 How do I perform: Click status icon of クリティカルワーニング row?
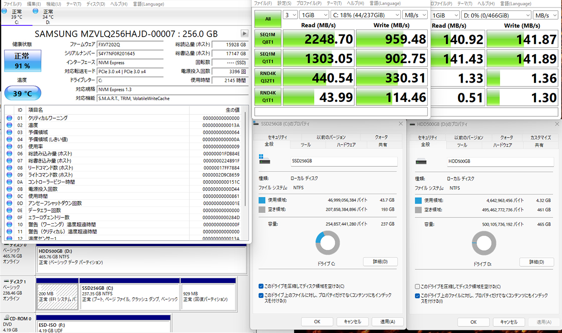coord(9,118)
